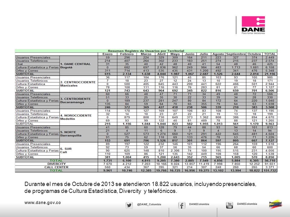
Task: Select the Julio column header
Action: tap(204, 54)
